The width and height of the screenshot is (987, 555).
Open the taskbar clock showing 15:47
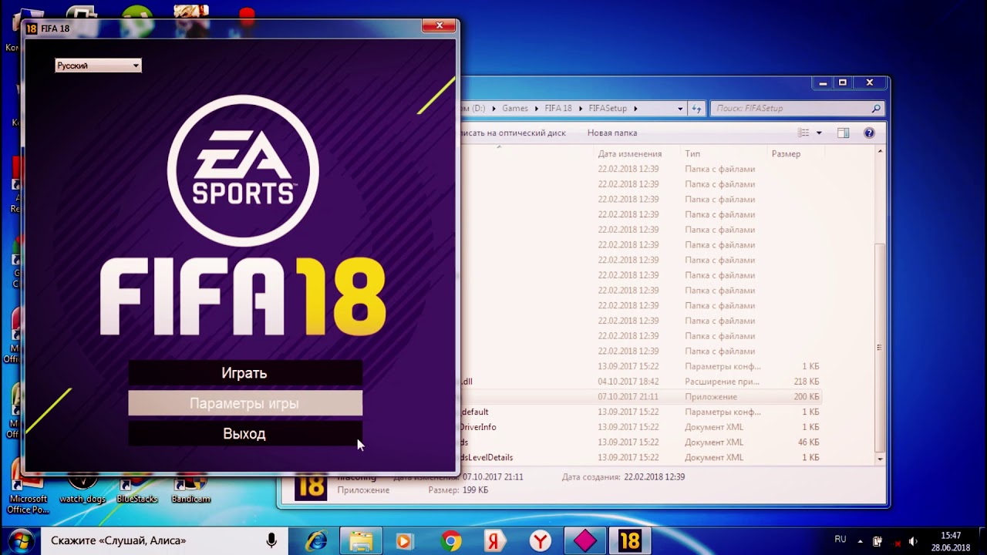coord(951,541)
